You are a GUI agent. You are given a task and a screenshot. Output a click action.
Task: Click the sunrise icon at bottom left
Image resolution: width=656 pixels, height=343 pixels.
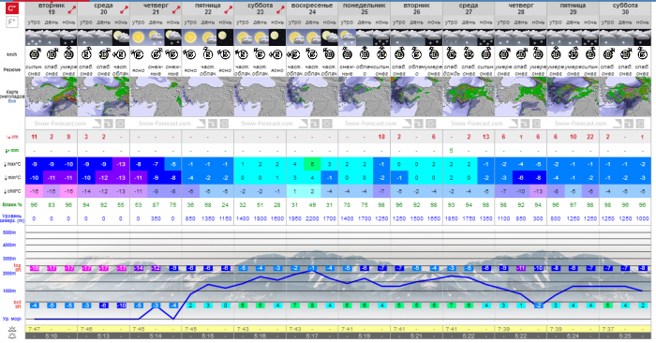coord(12,329)
